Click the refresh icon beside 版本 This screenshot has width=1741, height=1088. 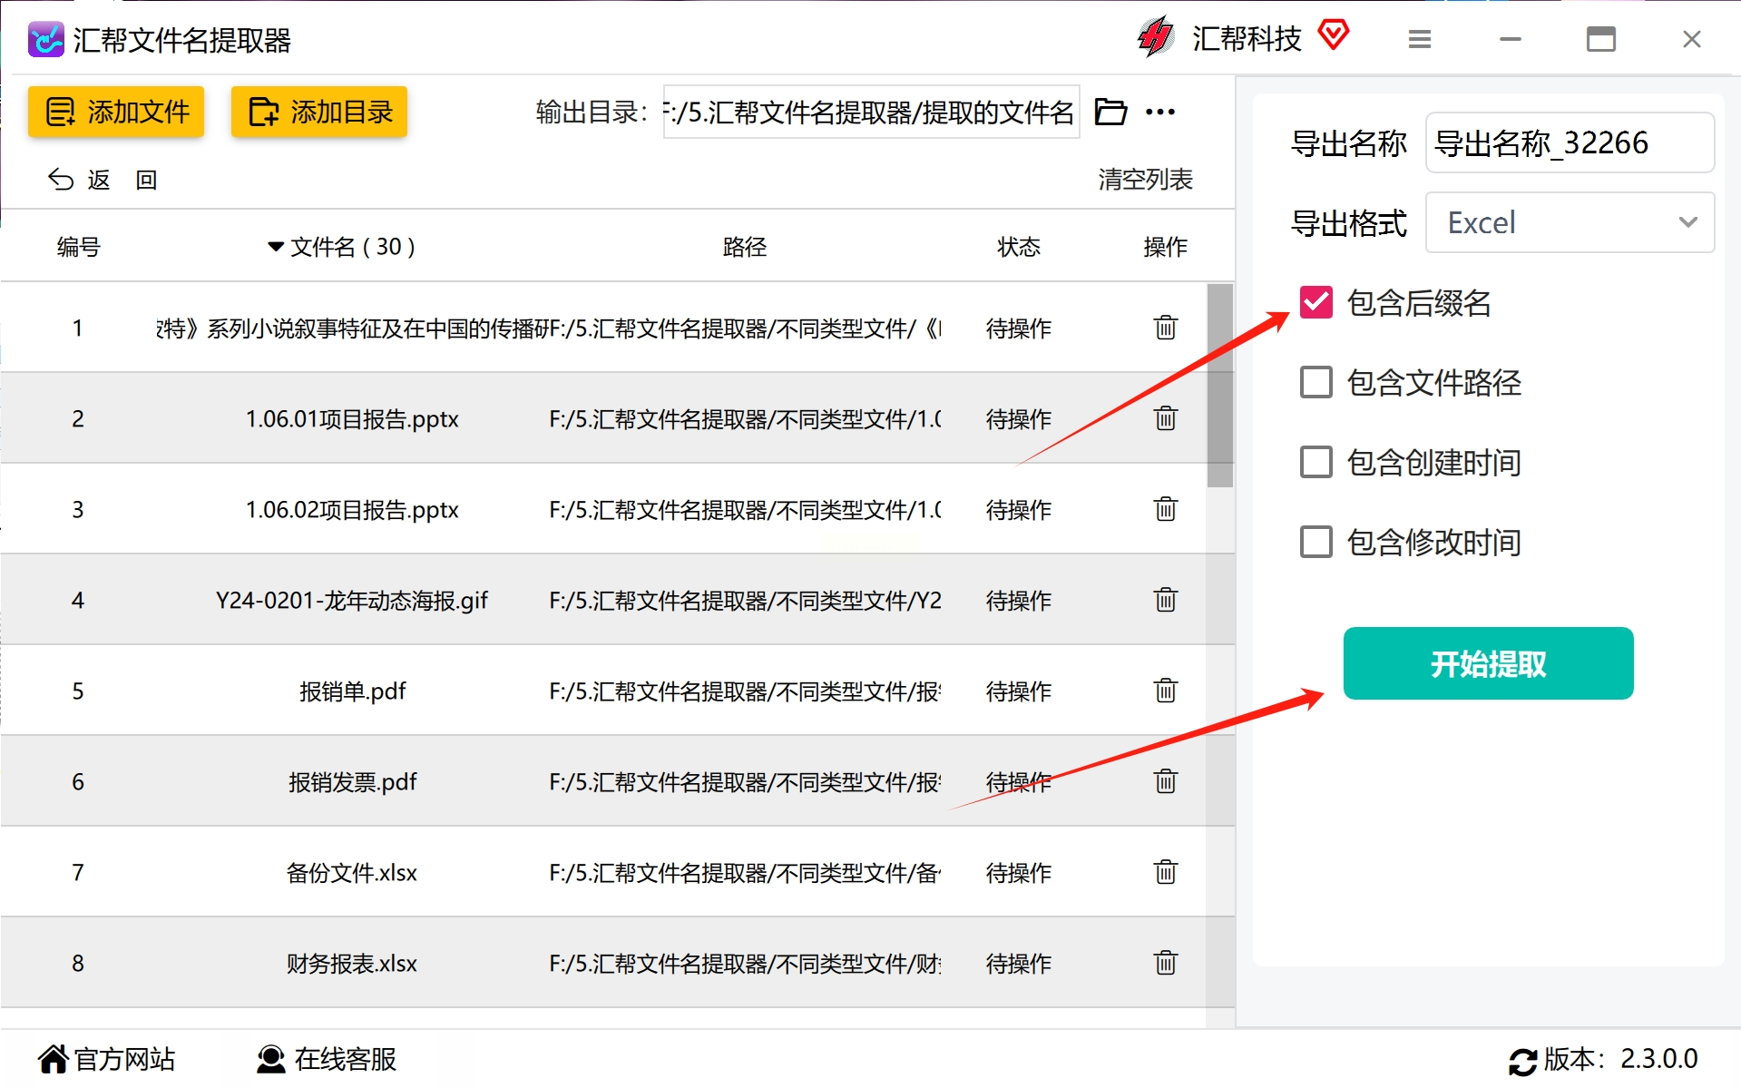tap(1522, 1061)
